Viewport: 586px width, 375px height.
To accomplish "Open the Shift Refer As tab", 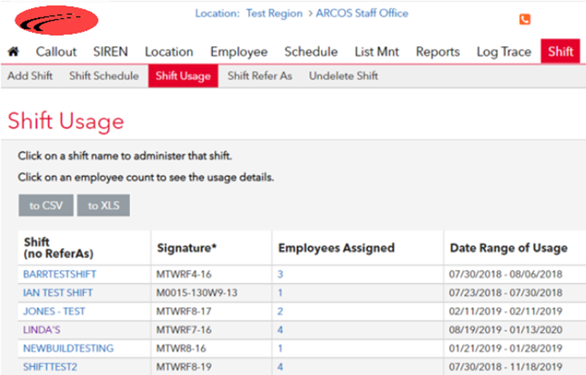I will (260, 76).
